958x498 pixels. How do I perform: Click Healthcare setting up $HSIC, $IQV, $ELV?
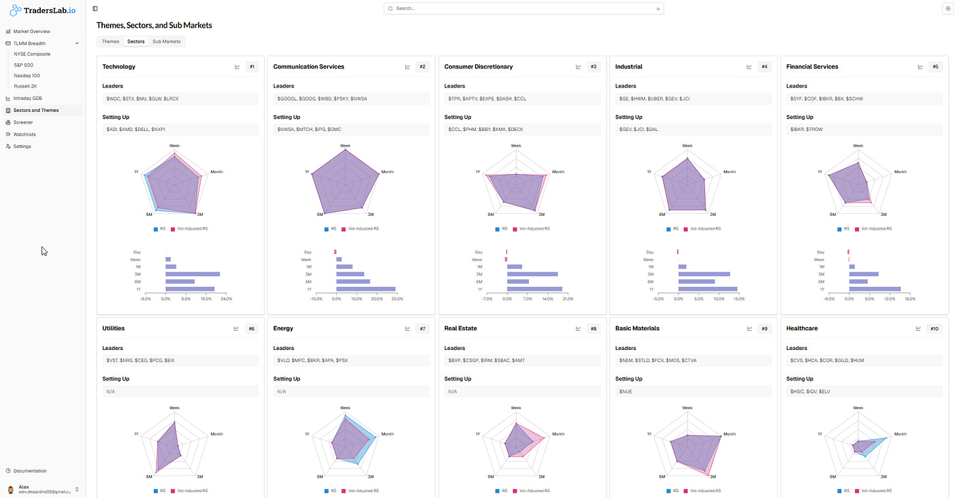click(865, 392)
